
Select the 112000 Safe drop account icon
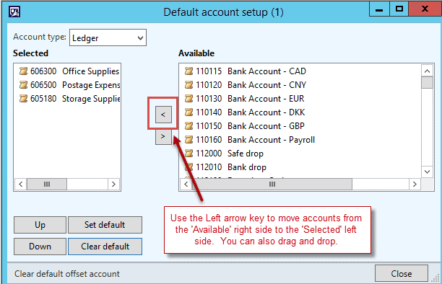(x=189, y=154)
